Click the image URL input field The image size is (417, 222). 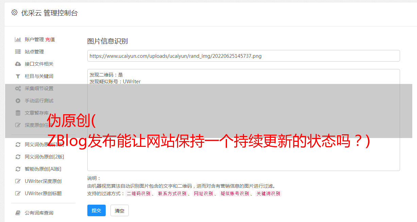(x=243, y=56)
